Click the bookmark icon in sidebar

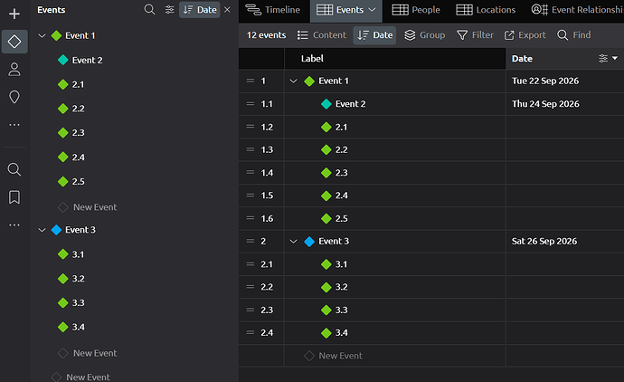point(14,197)
